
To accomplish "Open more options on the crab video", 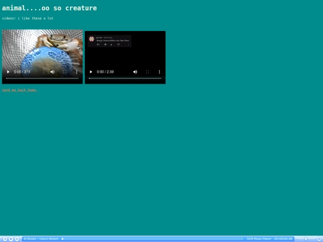I will pos(77,72).
